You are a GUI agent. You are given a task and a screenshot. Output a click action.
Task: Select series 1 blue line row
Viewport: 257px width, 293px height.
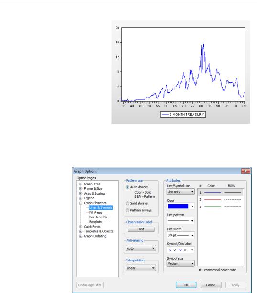click(221, 193)
